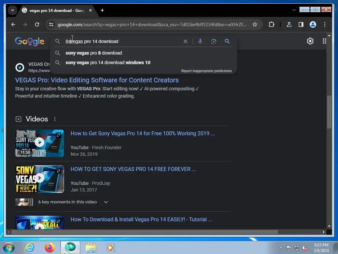Choose suggestion sony vegas pro 8 download
338x254 pixels.
143,53
